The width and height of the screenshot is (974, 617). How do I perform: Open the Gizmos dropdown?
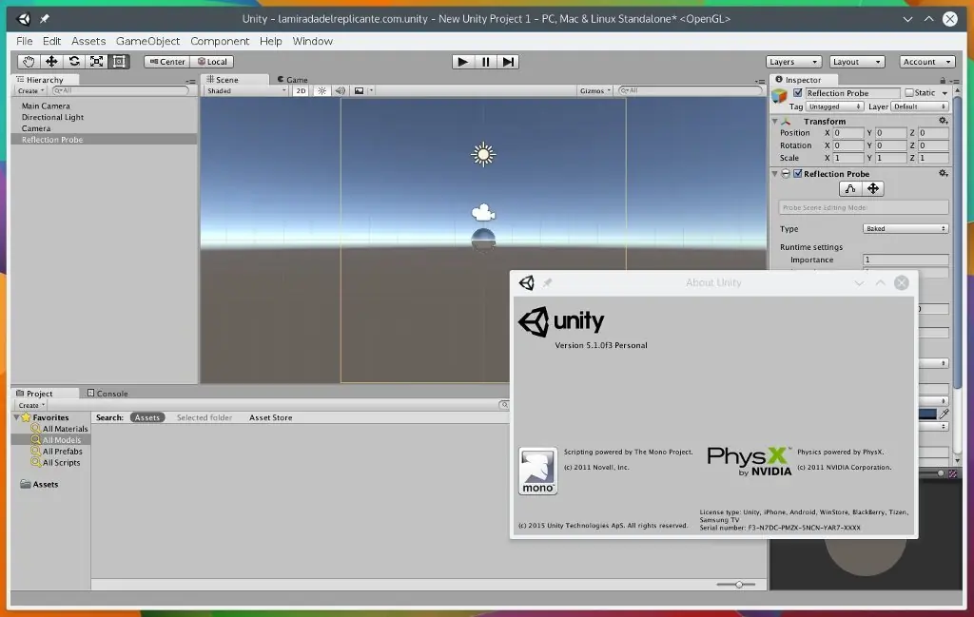[594, 90]
